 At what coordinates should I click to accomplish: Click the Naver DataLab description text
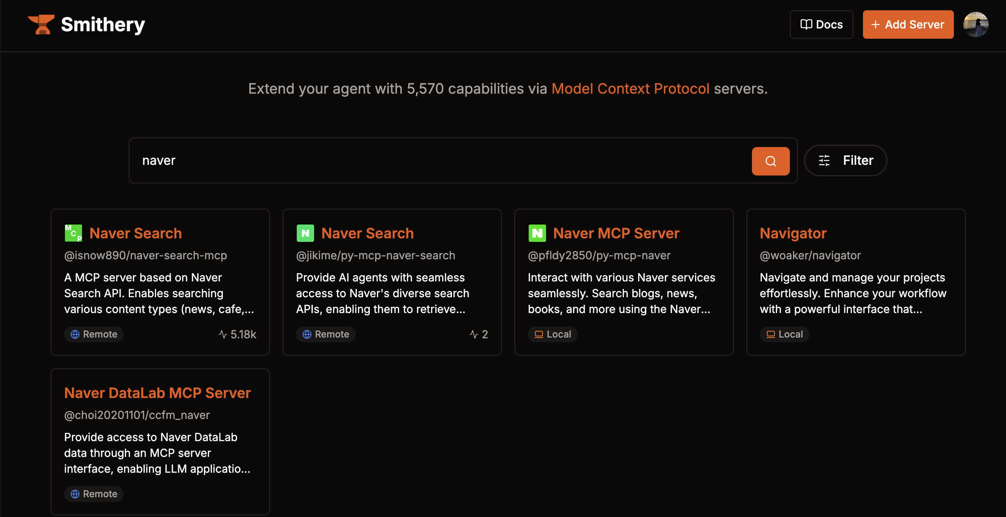(x=157, y=453)
